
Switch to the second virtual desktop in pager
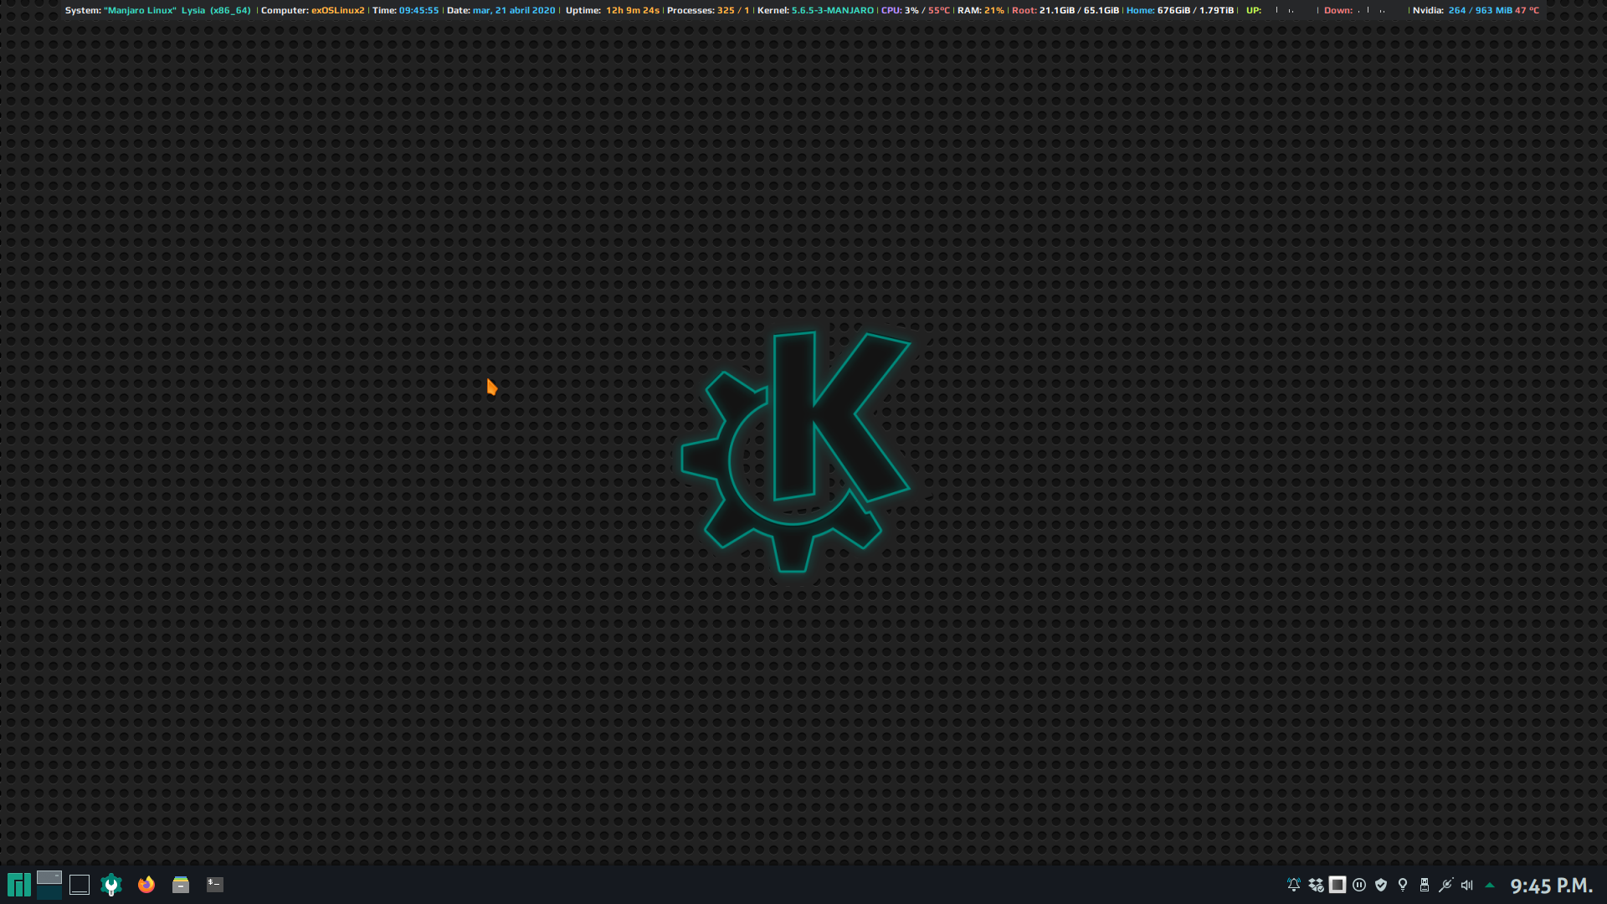click(49, 892)
